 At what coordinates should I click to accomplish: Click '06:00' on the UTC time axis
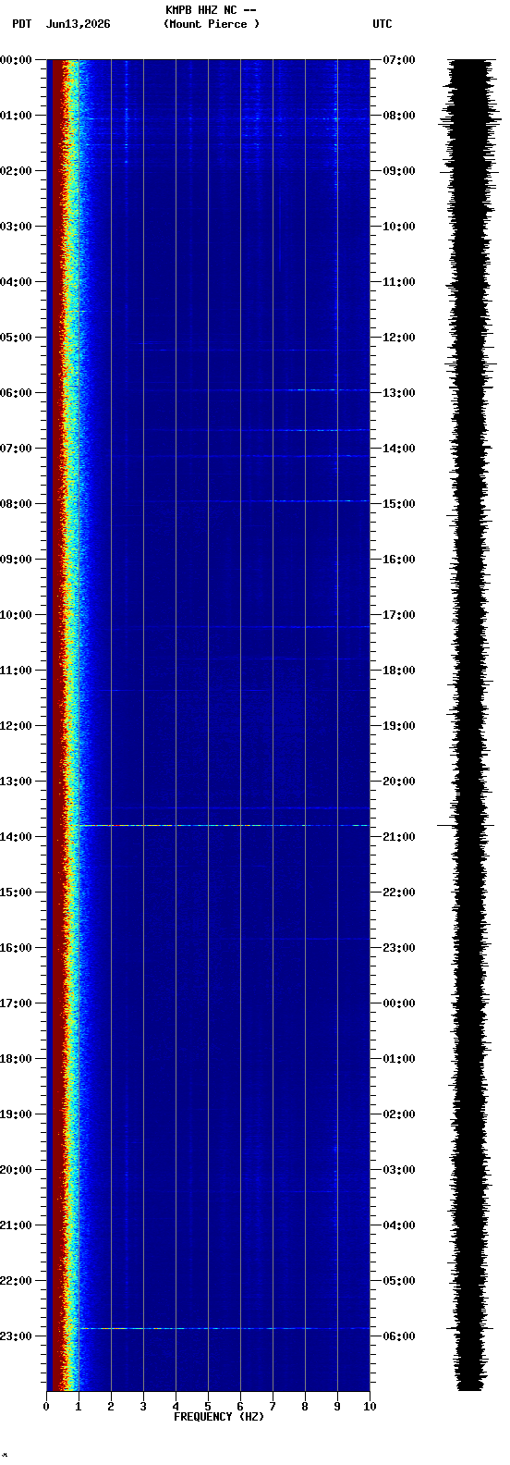coord(399,1336)
